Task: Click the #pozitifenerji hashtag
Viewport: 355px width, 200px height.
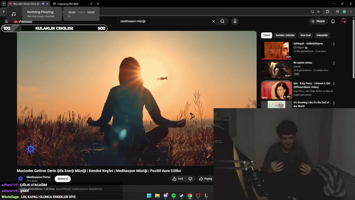Action: (x=64, y=189)
